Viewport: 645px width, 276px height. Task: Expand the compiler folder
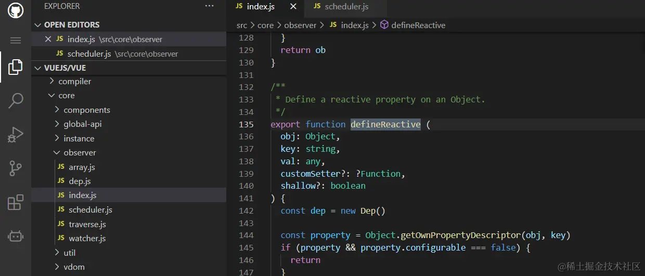(128, 82)
